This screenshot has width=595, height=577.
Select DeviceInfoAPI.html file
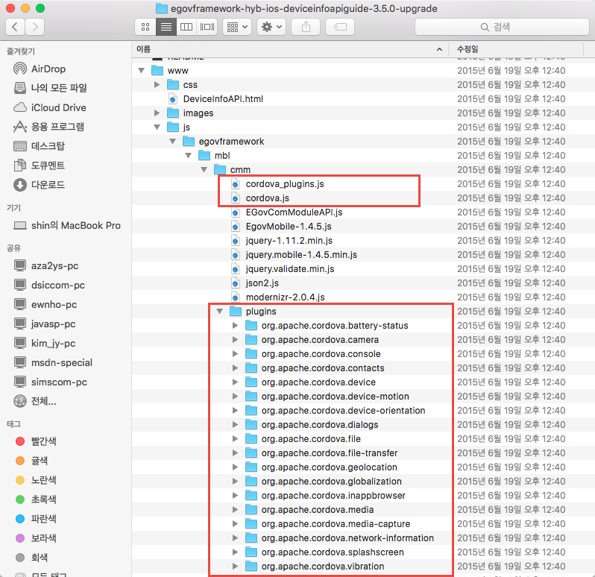(x=222, y=98)
